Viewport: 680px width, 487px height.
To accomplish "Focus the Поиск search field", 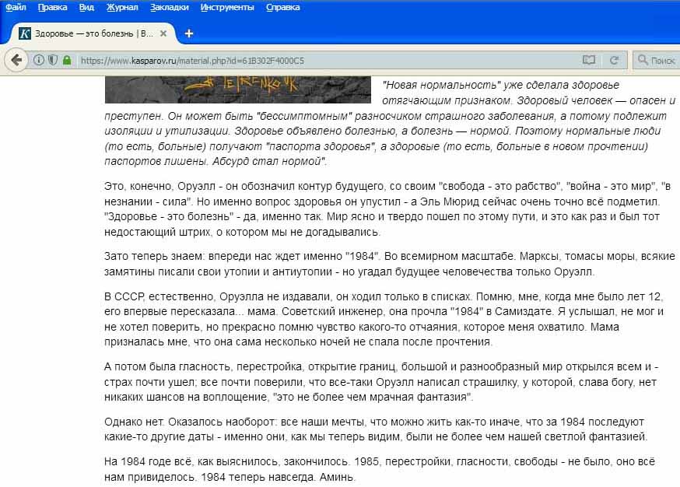I will click(x=658, y=61).
